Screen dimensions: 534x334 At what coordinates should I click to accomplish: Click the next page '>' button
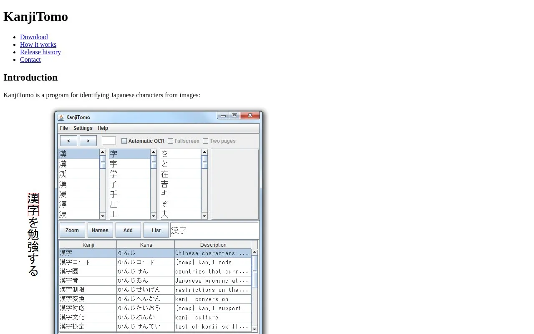[88, 141]
